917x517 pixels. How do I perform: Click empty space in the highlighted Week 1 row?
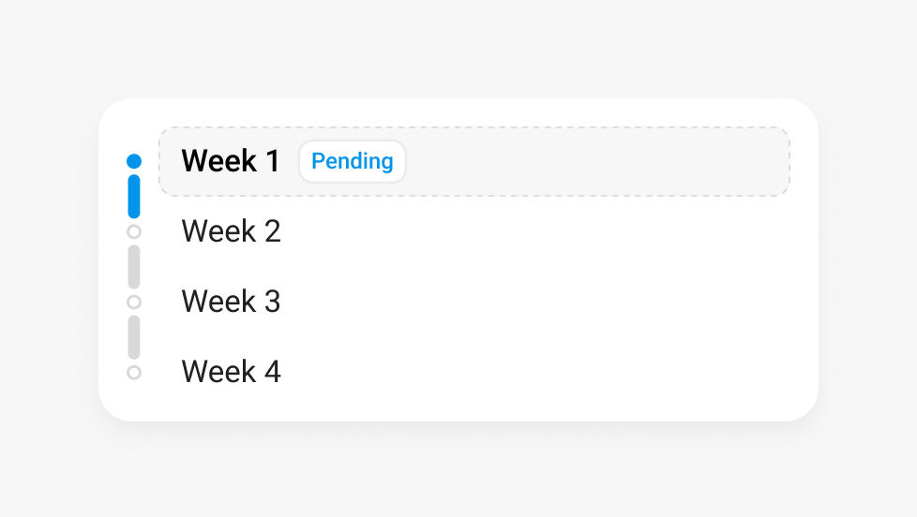[600, 161]
